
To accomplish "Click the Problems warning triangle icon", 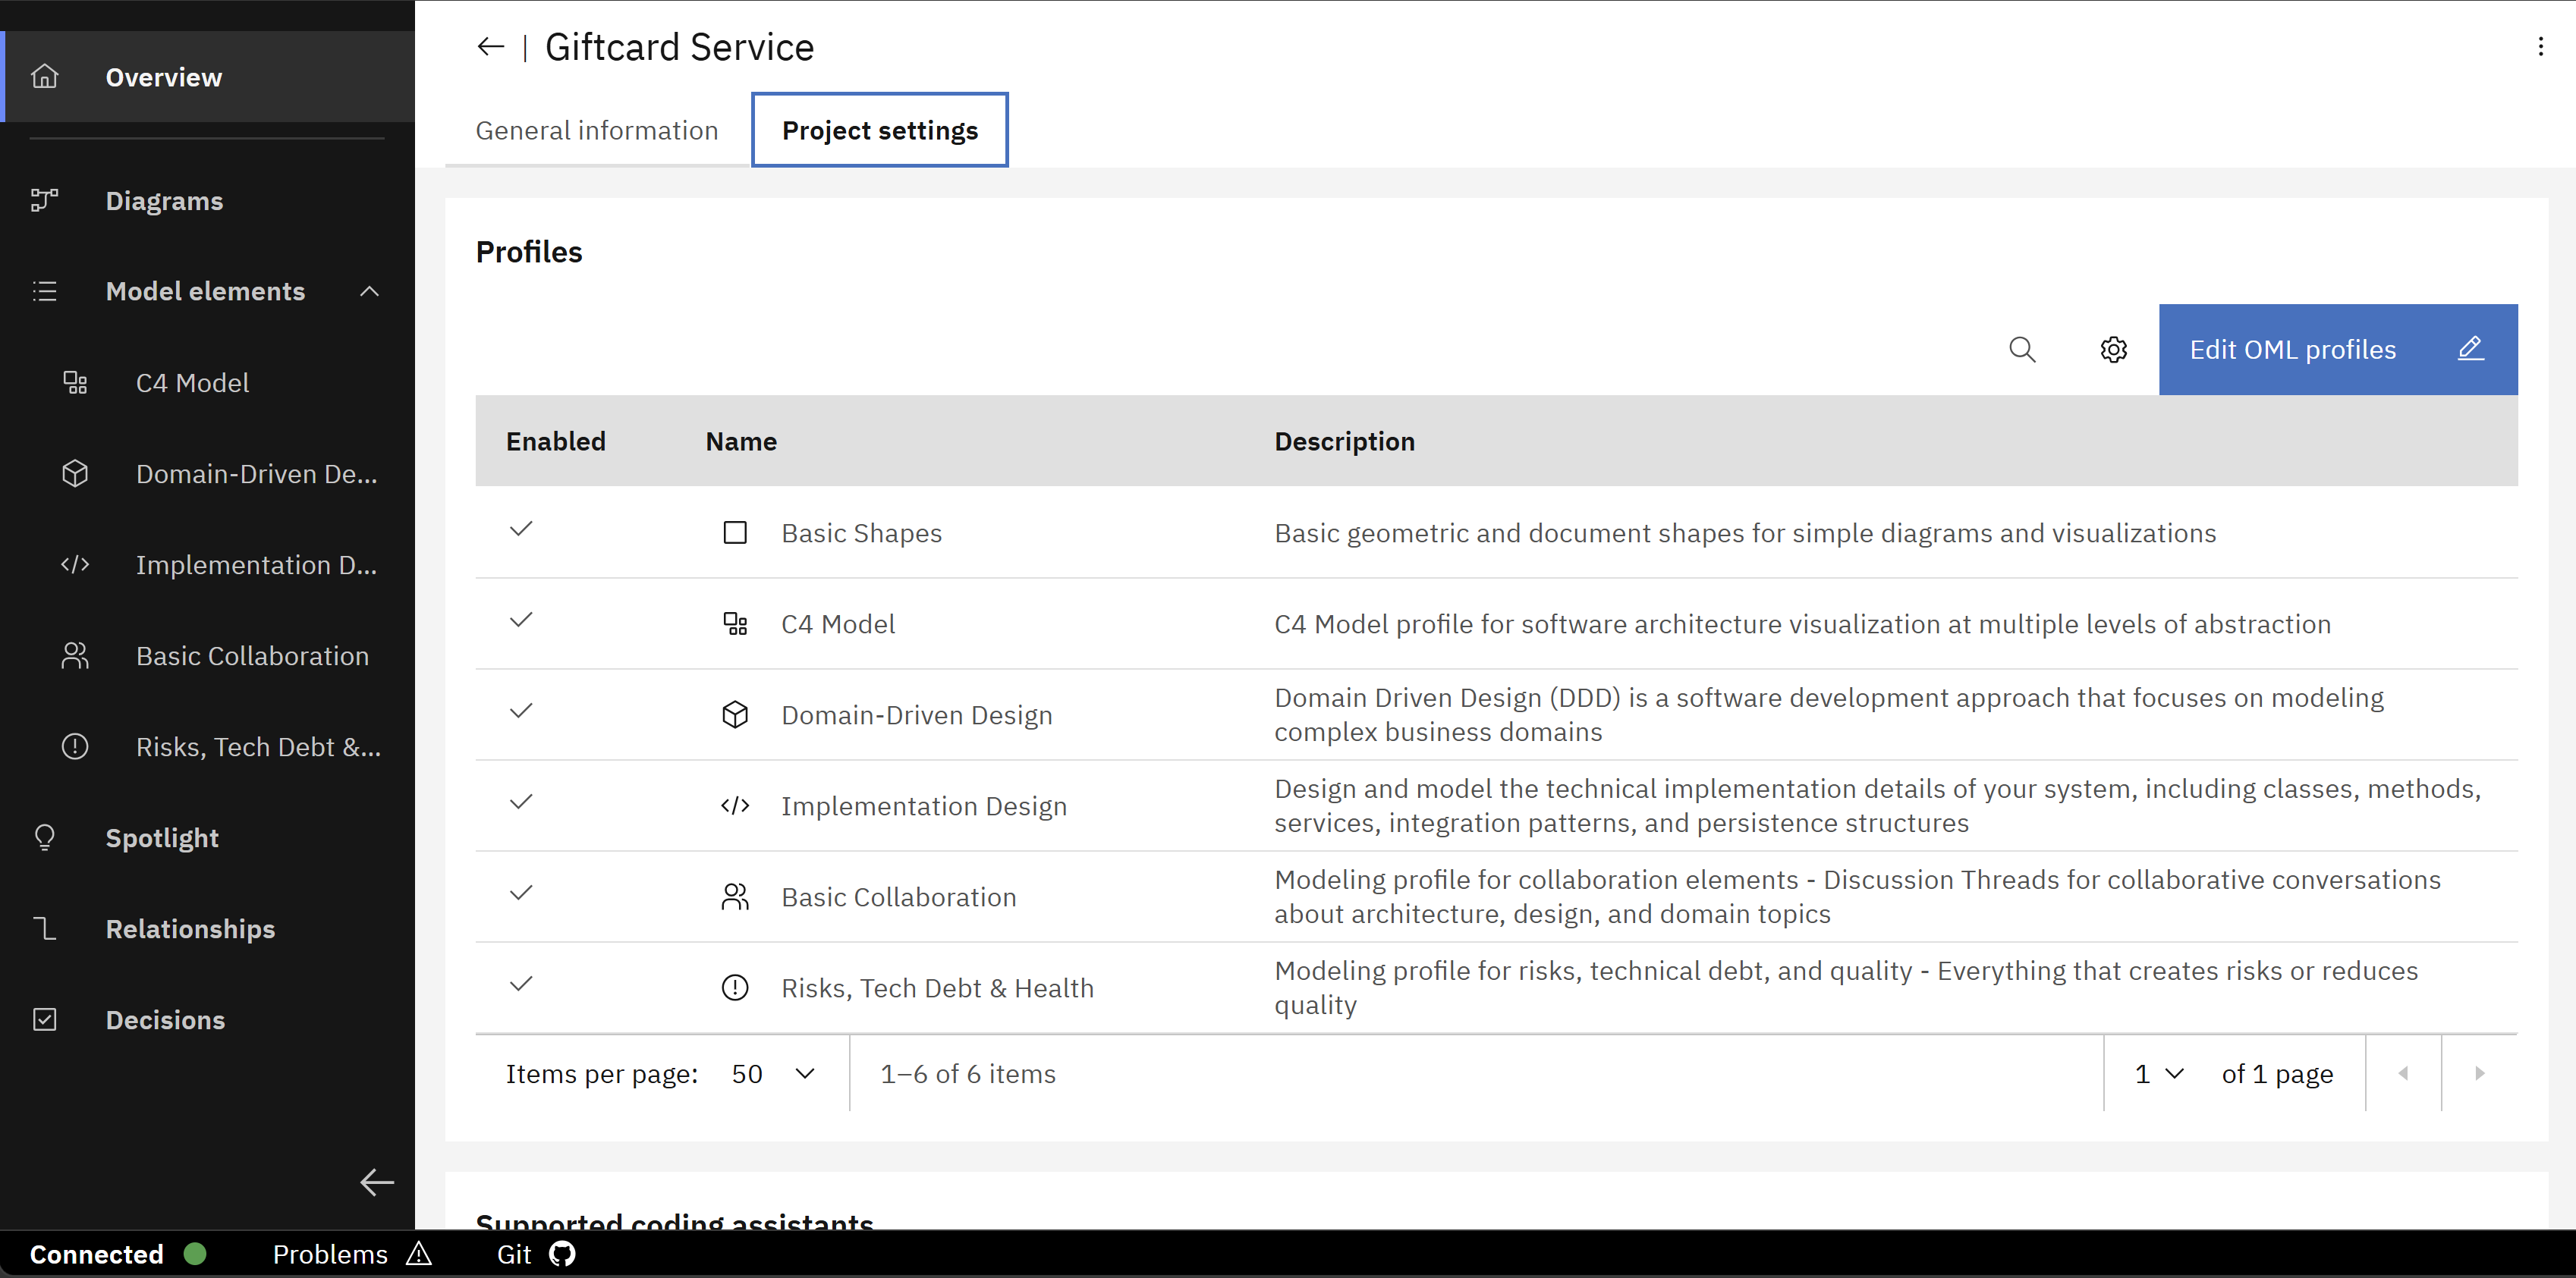I will click(419, 1253).
